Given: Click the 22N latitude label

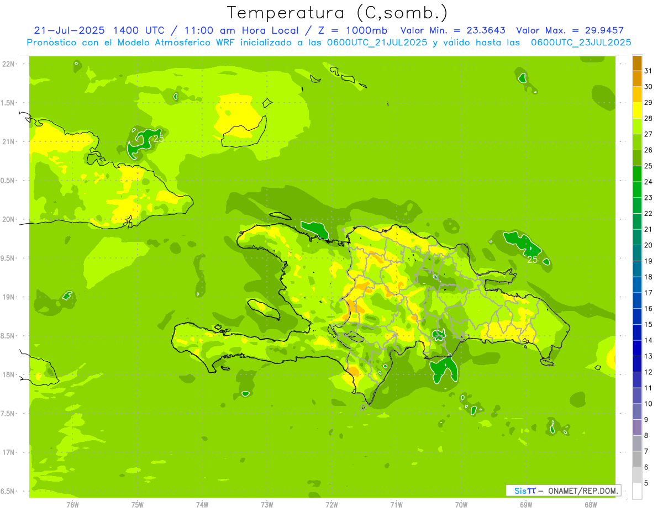Looking at the screenshot, I should (x=8, y=64).
